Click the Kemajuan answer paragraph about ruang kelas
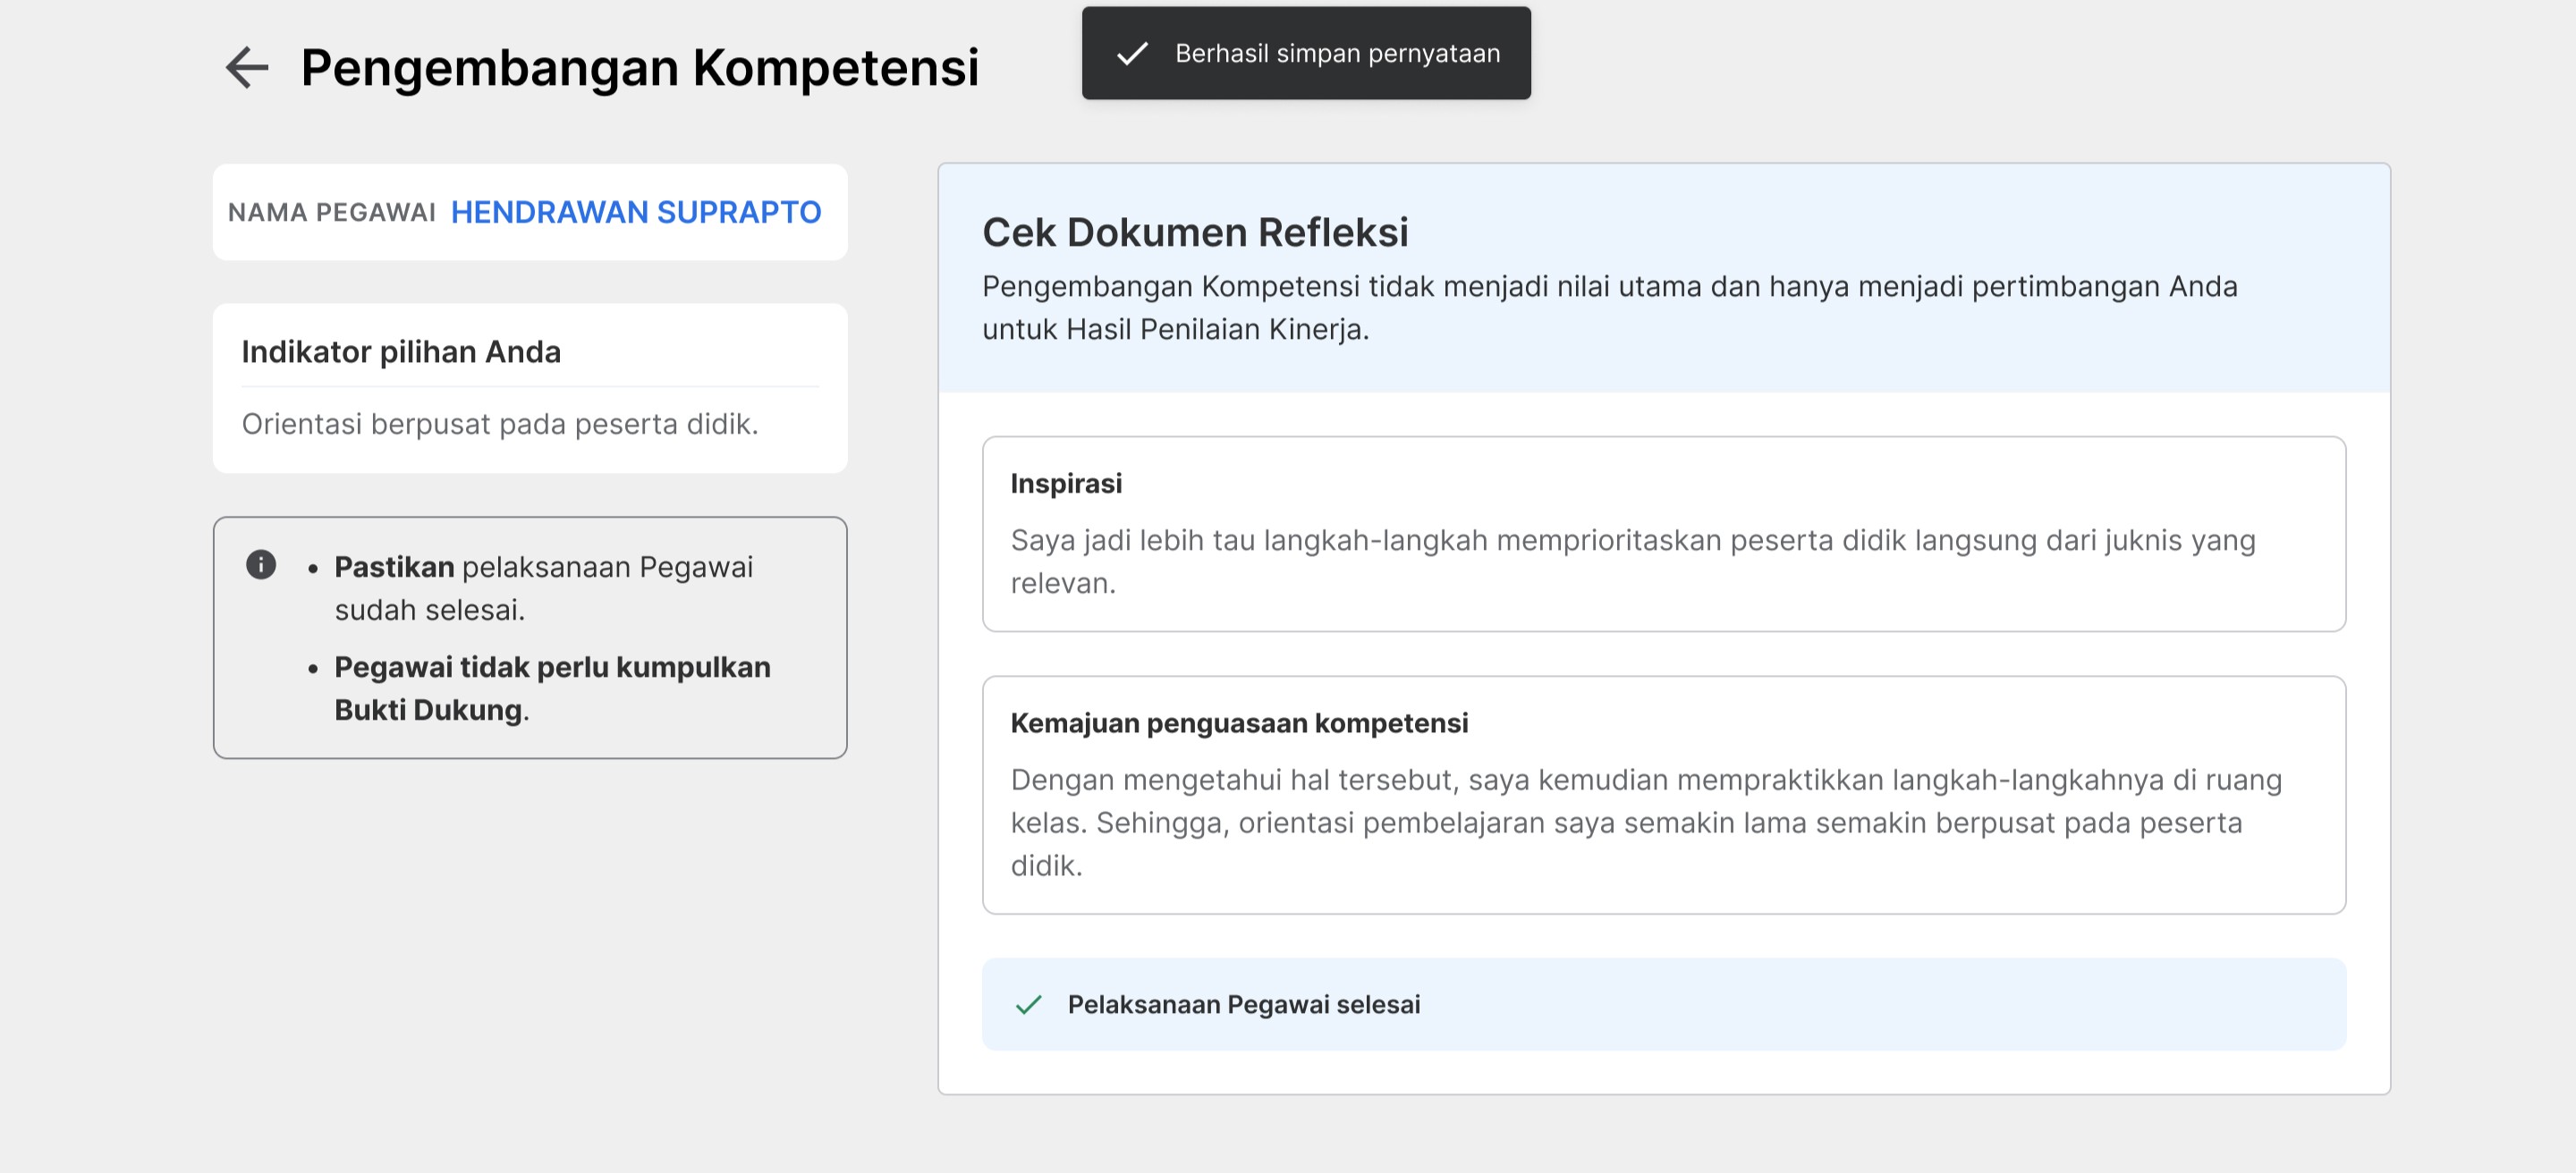 [1646, 823]
